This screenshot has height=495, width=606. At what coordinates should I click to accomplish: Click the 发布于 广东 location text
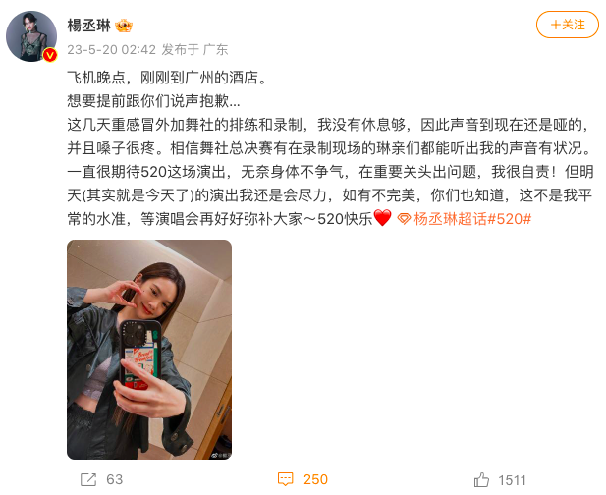pos(194,49)
